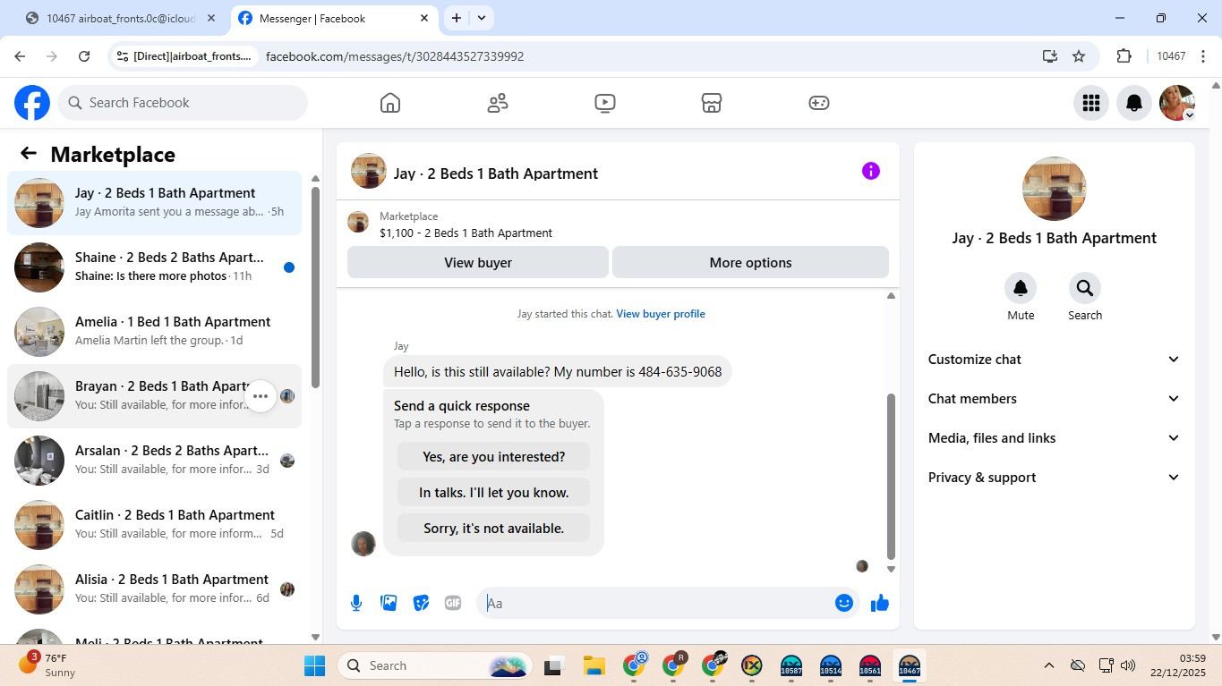Switch to the 10467 airboat_fronts iCloud tab
The width and height of the screenshot is (1222, 686).
pyautogui.click(x=122, y=19)
